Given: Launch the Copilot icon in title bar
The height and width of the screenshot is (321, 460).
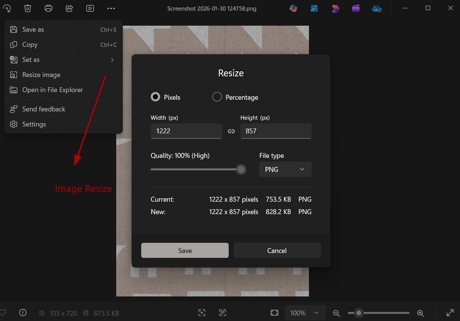Looking at the screenshot, I should click(293, 8).
